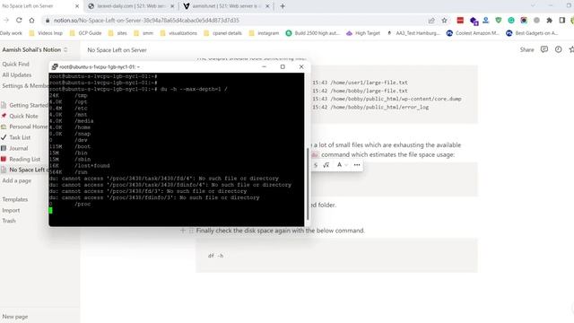Click 'New page' at sidebar bottom
Screen dimensions: 574x323
point(15,317)
